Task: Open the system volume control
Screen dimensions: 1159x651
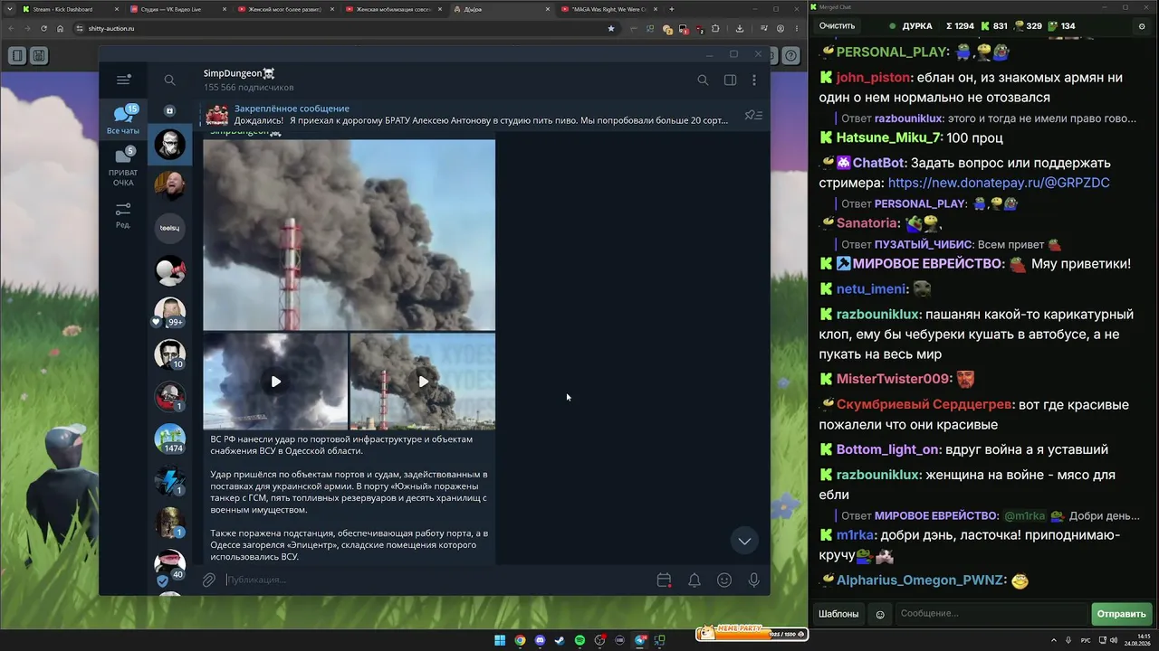Action: point(1114,640)
